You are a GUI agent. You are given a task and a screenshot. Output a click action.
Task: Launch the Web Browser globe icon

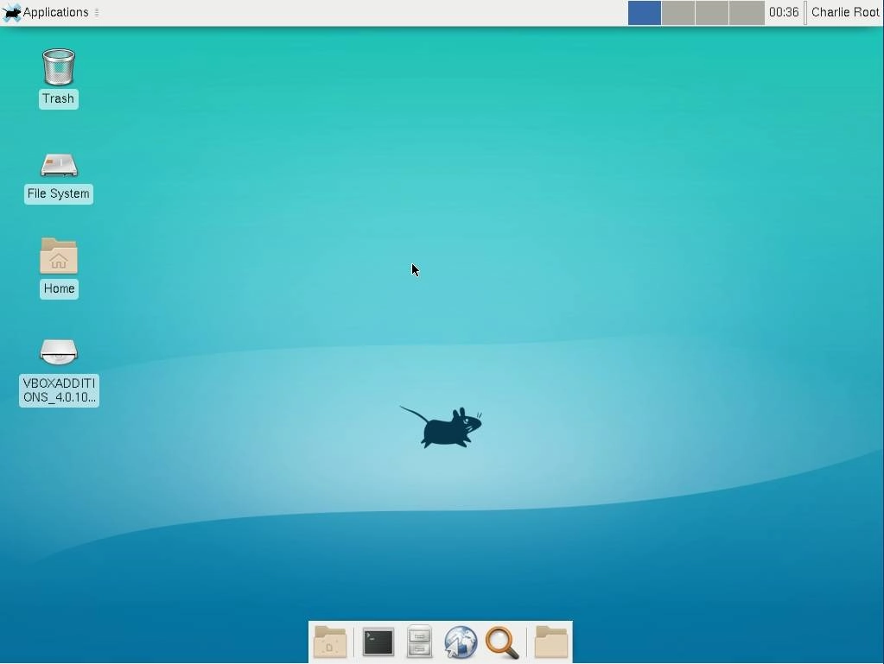(x=461, y=642)
